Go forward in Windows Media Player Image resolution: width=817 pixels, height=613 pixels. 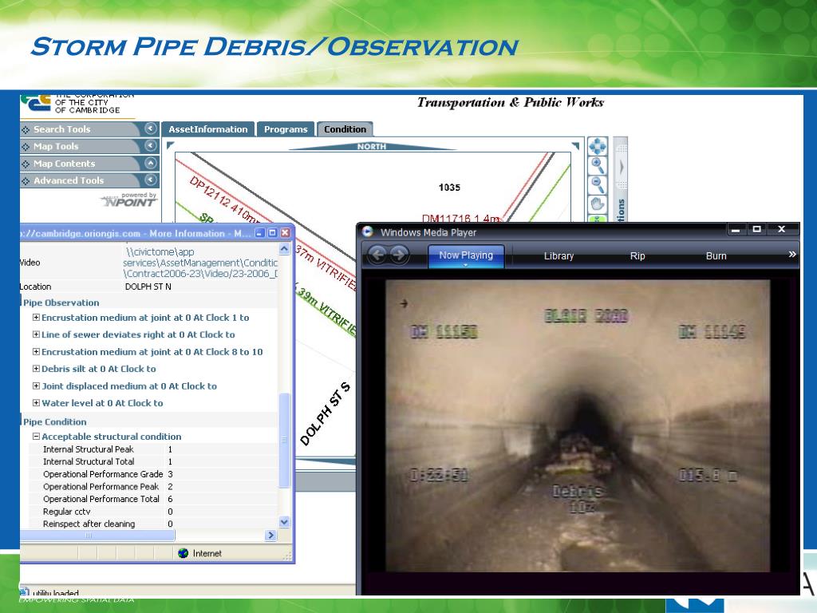tap(399, 255)
